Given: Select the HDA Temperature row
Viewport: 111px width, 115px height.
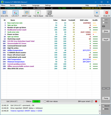Looking at the screenshot, I should point(51,60).
